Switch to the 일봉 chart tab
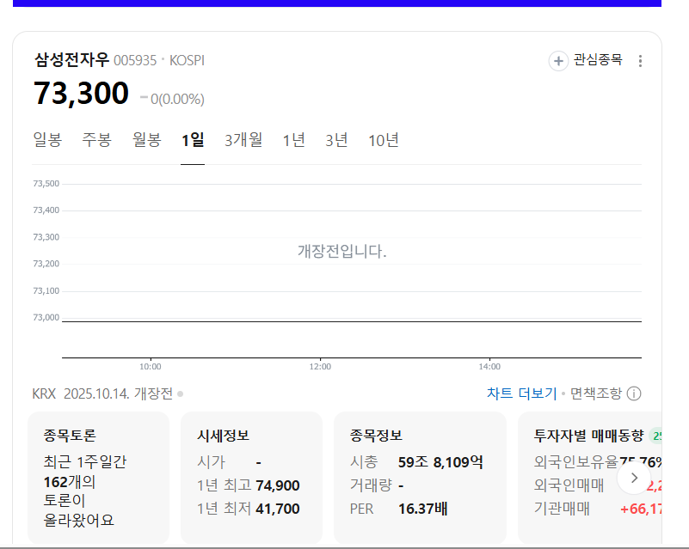The width and height of the screenshot is (689, 549). click(x=47, y=140)
